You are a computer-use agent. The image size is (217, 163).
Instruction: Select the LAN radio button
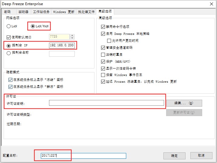pos(9,26)
